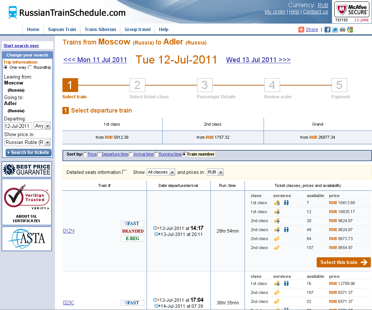Go to Trans-Siberian menu item
The image size is (372, 310).
pos(100,30)
